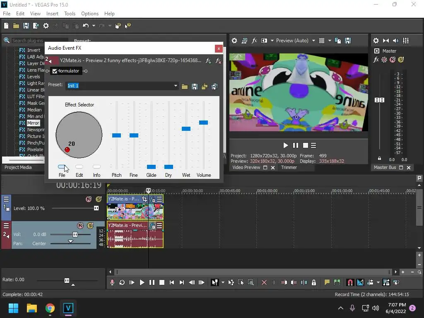Open the Edit menu in the menu bar
Screen dimensions: 424x318
20,14
